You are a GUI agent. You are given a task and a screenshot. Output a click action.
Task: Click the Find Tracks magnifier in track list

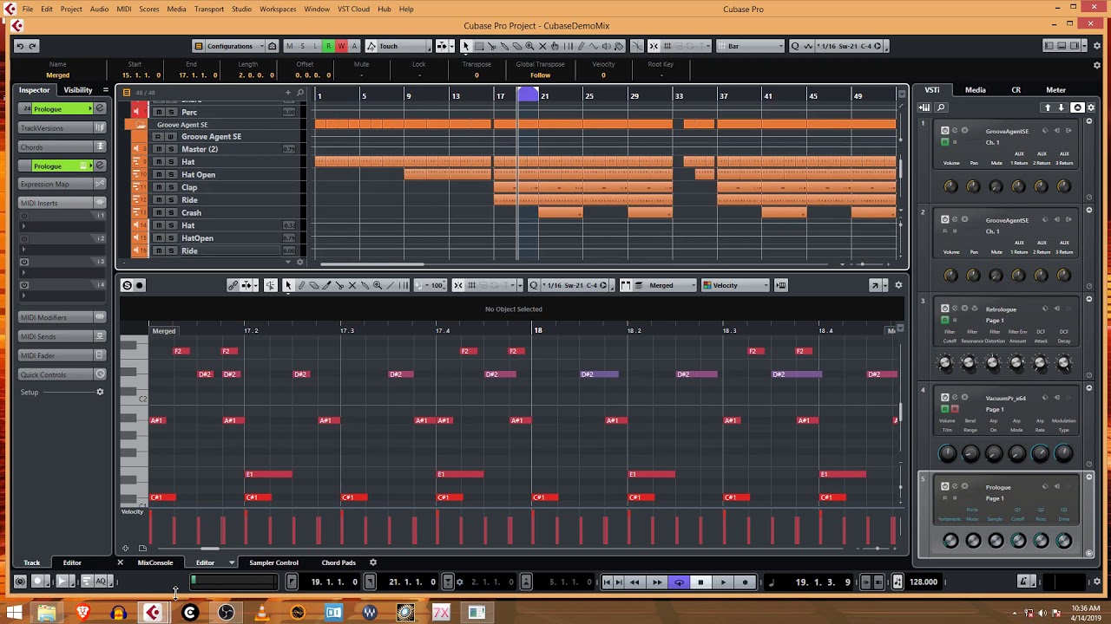pos(300,93)
